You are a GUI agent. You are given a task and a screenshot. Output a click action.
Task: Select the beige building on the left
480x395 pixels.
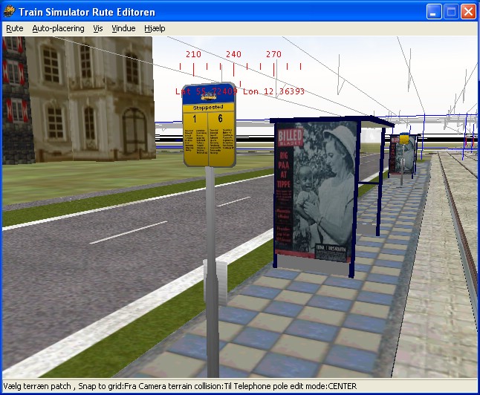pos(91,99)
